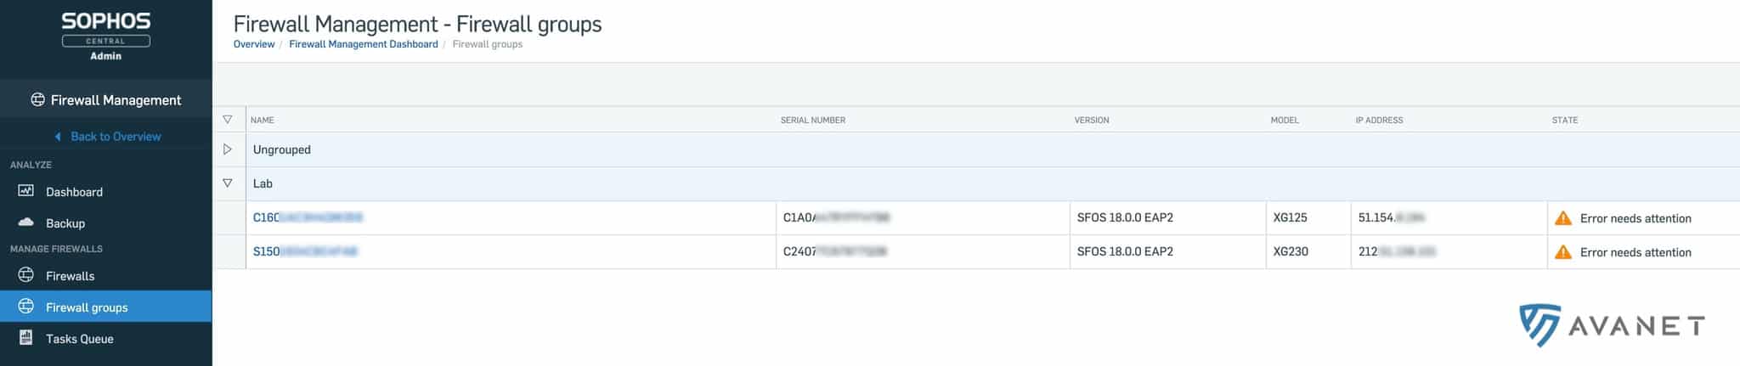This screenshot has width=1740, height=366.
Task: Click the Firewall groups globe icon
Action: click(x=26, y=307)
